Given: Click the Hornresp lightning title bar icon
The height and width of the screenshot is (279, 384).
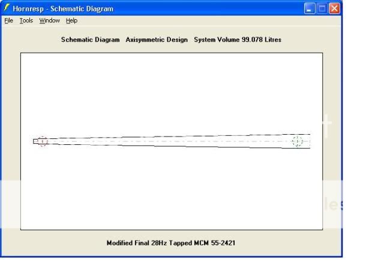Looking at the screenshot, I should pos(7,8).
